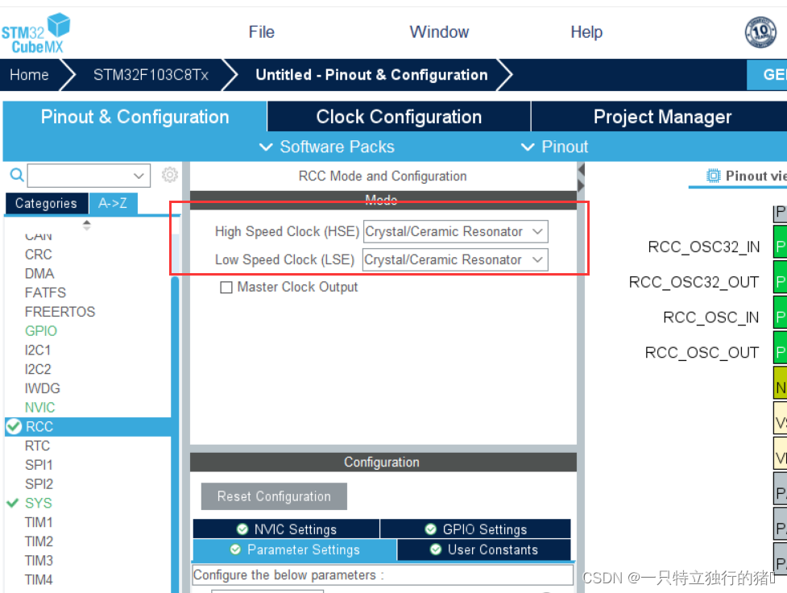This screenshot has height=593, width=787.
Task: Select FREERTOS in the list
Action: coord(60,312)
